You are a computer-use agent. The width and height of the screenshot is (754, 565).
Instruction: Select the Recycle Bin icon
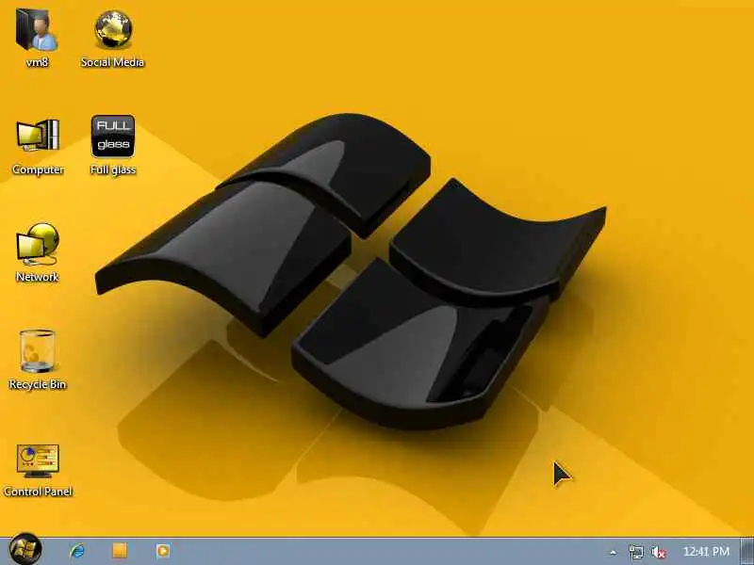click(x=37, y=351)
